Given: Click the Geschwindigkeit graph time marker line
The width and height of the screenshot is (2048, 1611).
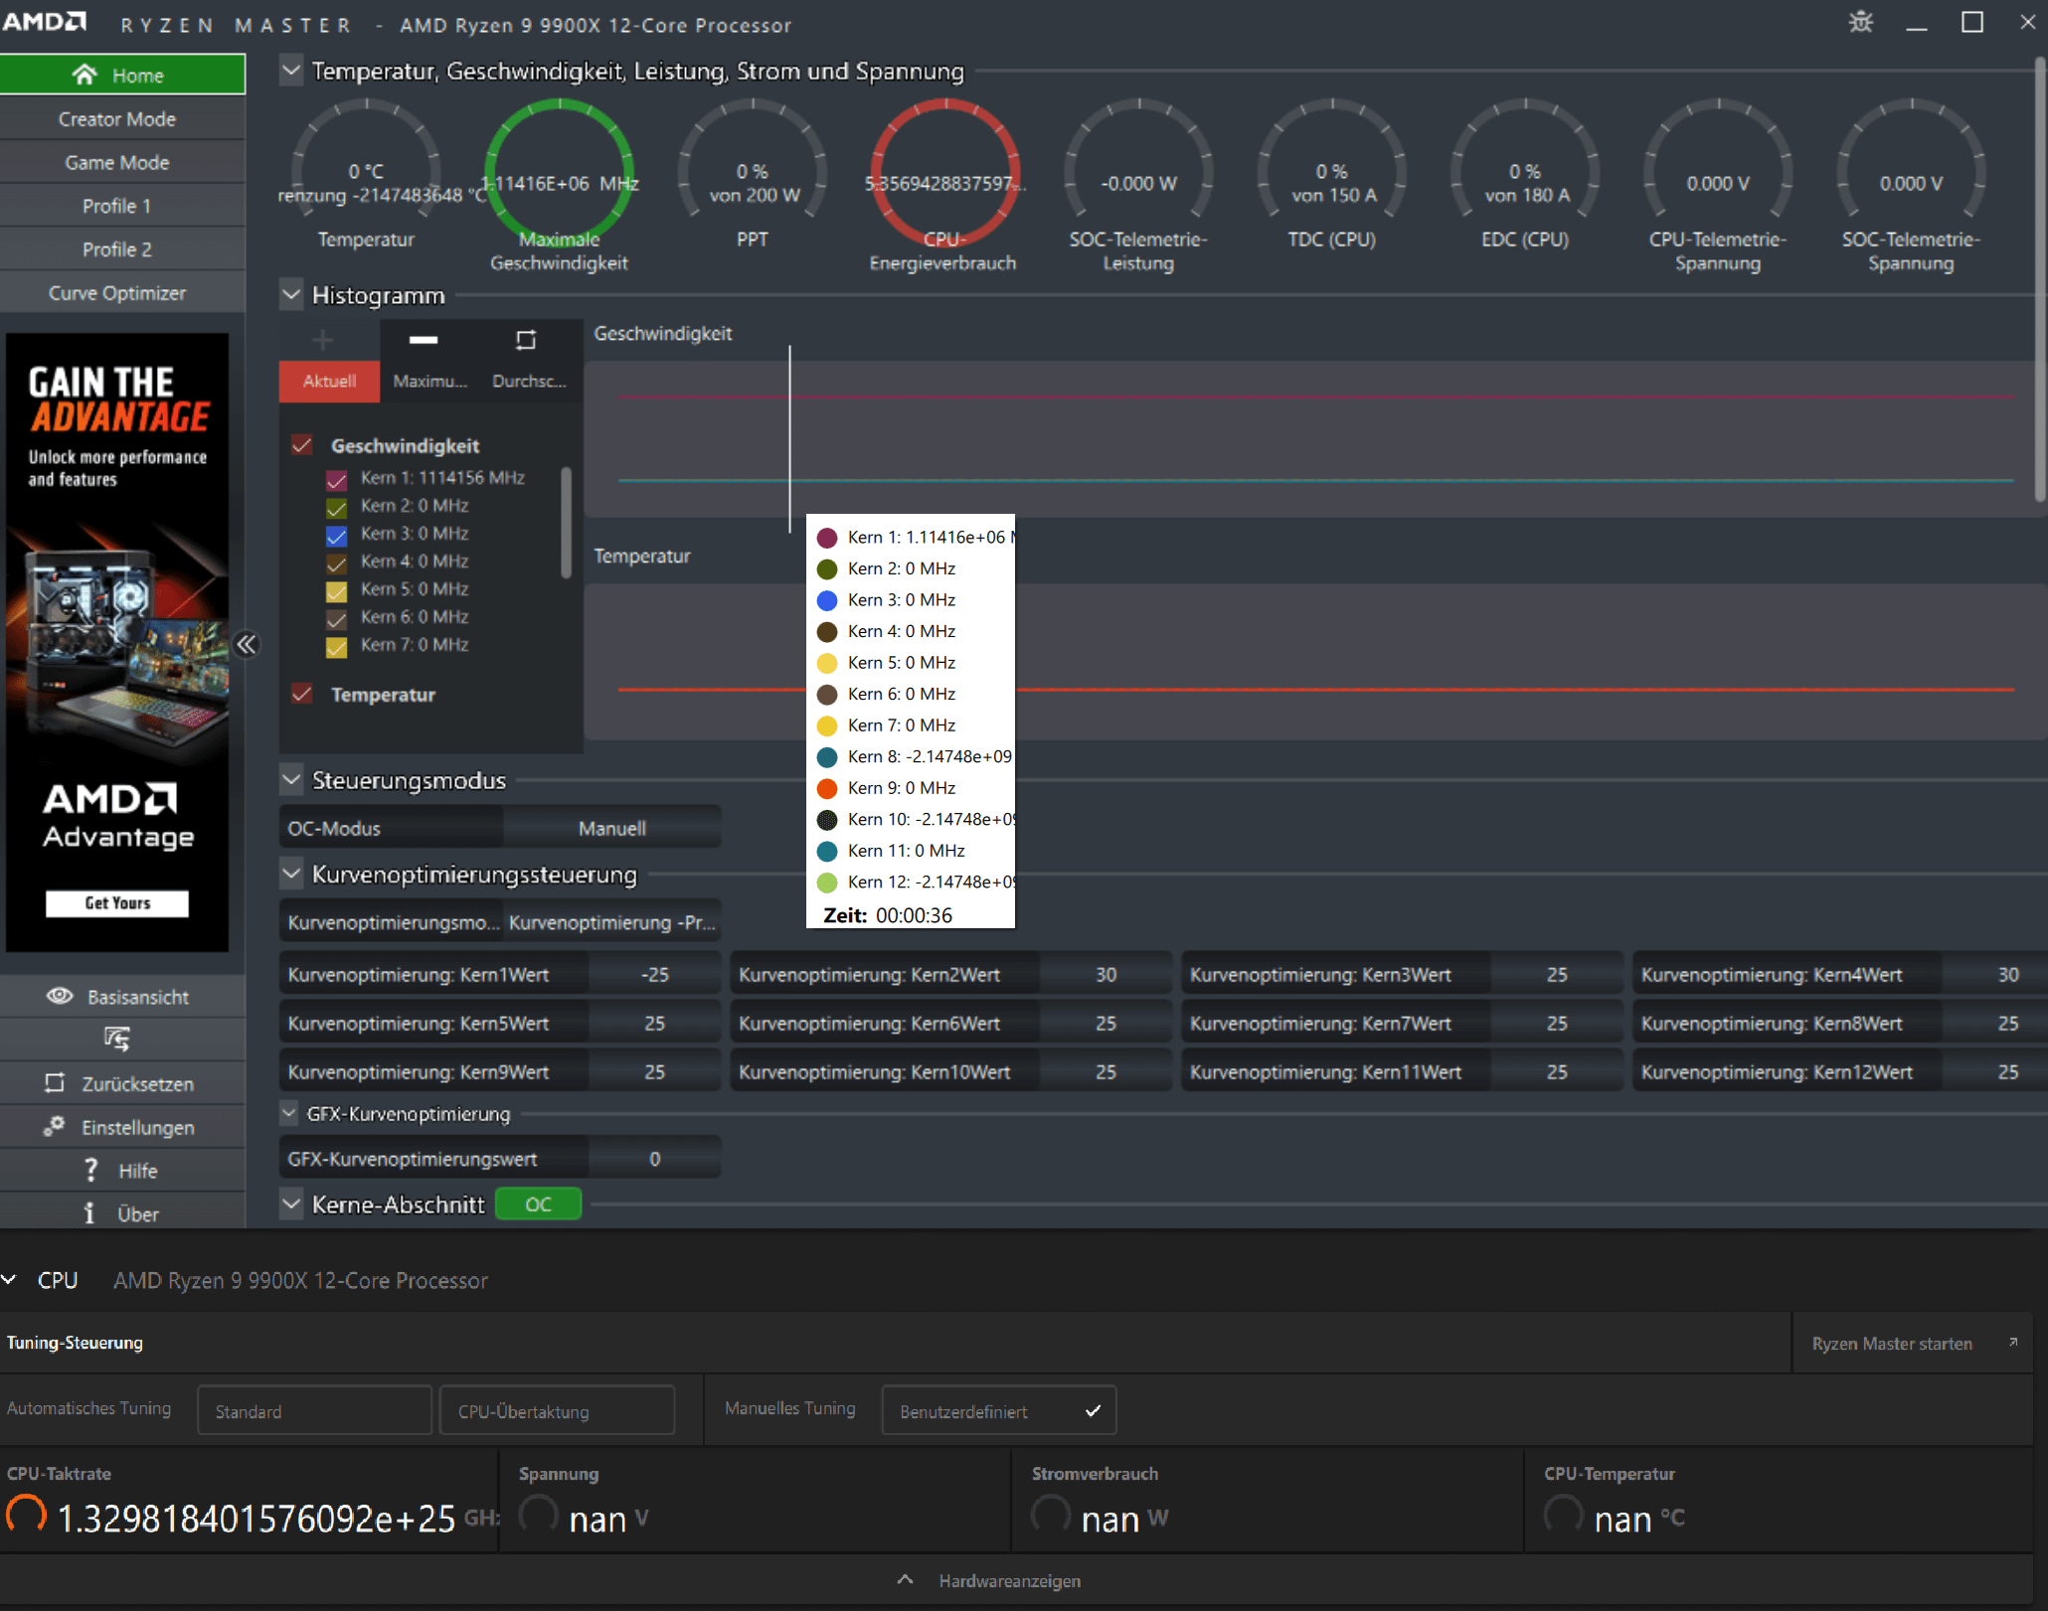Looking at the screenshot, I should pos(790,438).
